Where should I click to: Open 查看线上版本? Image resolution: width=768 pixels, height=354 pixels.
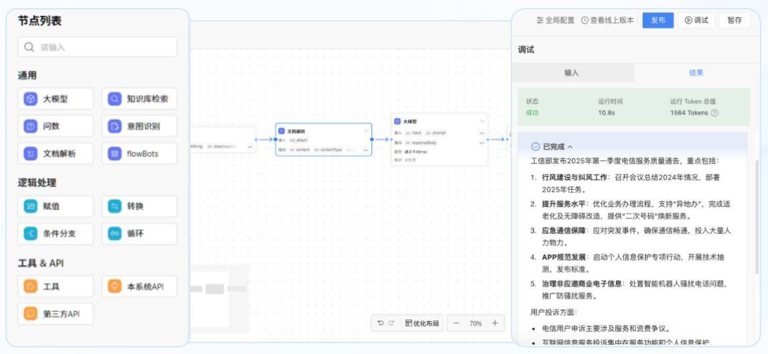click(x=607, y=20)
